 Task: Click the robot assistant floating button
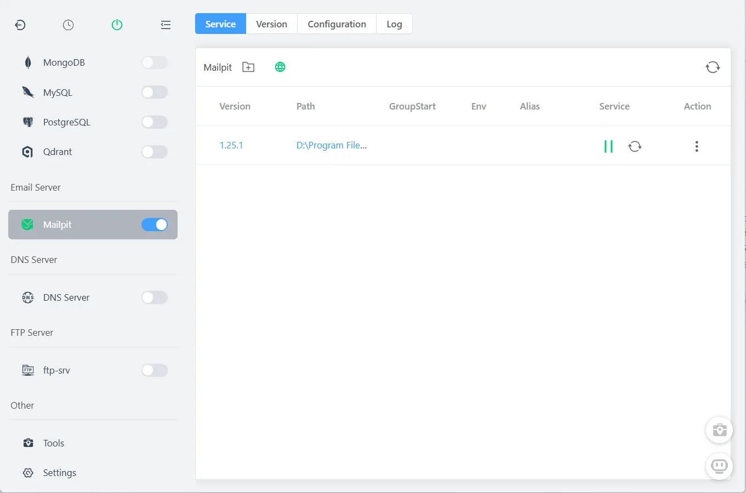(719, 466)
